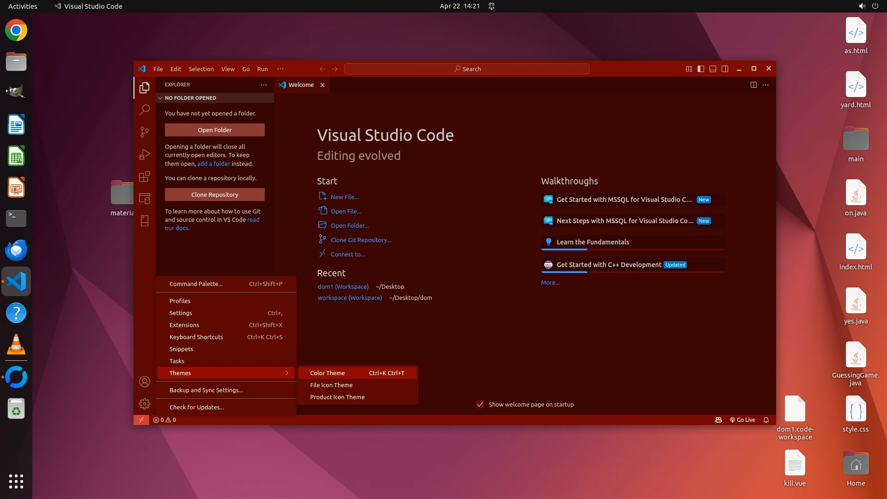Open Explorer views and more actions ellipsis
The height and width of the screenshot is (499, 887).
[264, 85]
